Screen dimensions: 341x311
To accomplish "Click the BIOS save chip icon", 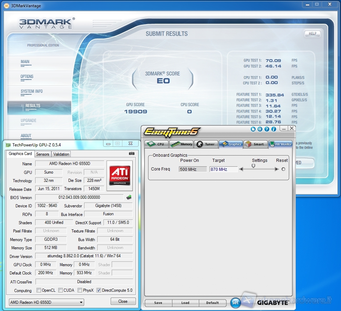I will point(129,197).
